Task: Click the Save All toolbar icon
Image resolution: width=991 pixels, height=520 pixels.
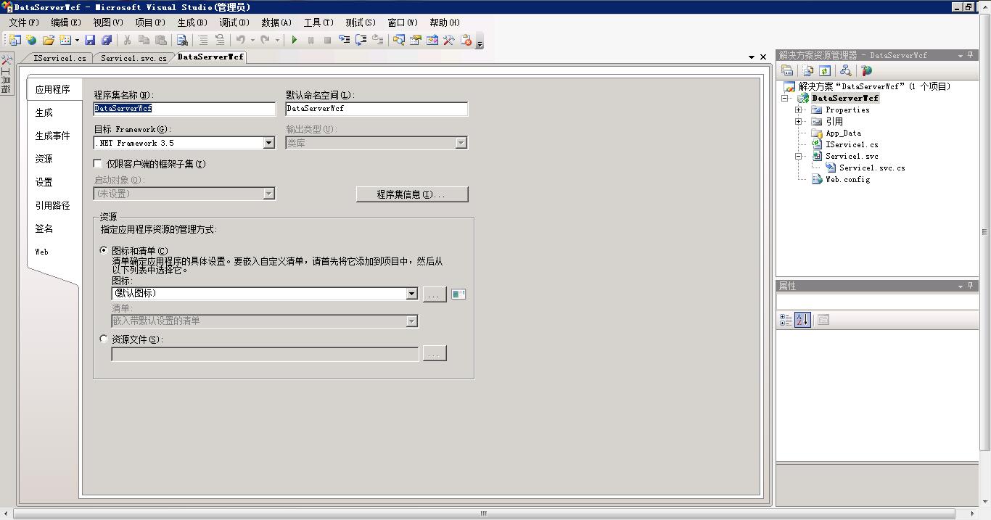Action: [x=107, y=41]
